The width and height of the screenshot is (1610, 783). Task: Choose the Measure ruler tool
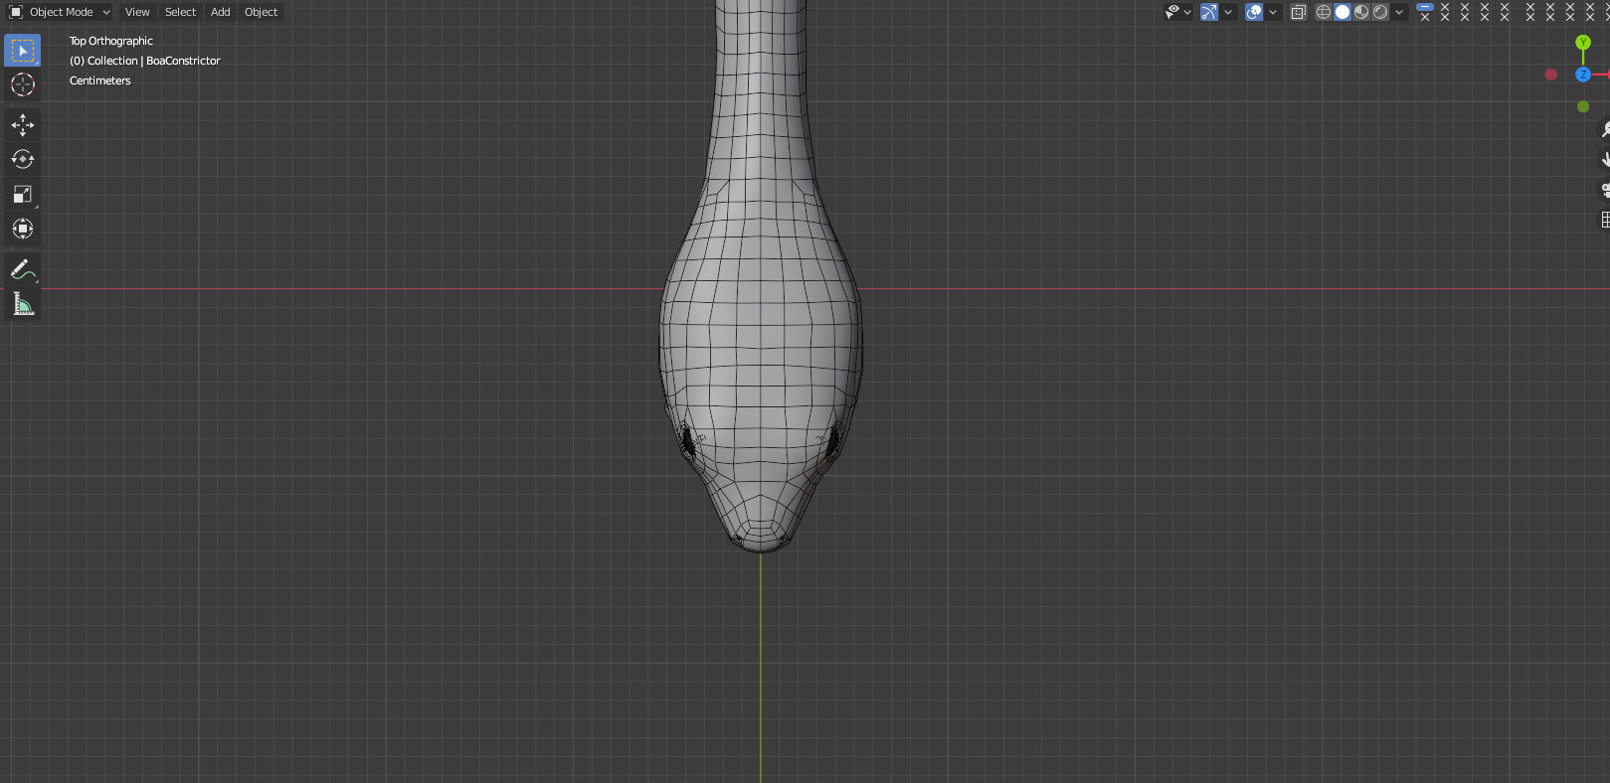tap(22, 304)
